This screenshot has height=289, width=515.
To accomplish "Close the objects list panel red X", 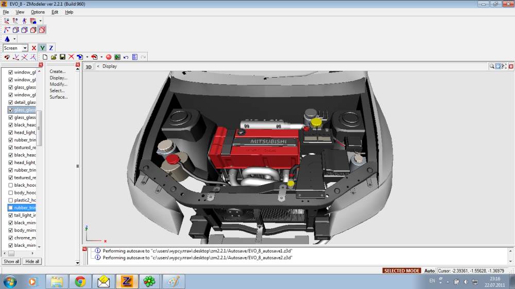I will tap(41, 65).
